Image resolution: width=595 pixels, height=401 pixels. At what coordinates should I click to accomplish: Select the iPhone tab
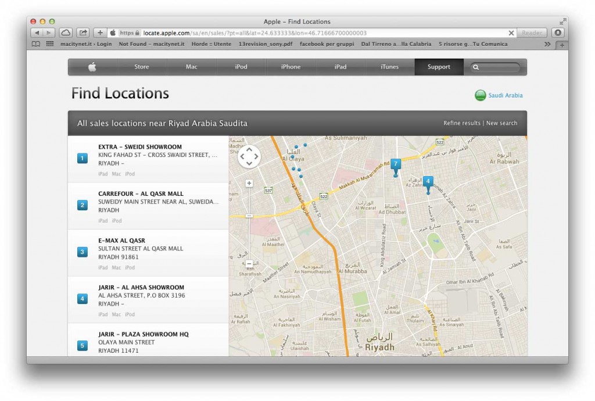[290, 66]
